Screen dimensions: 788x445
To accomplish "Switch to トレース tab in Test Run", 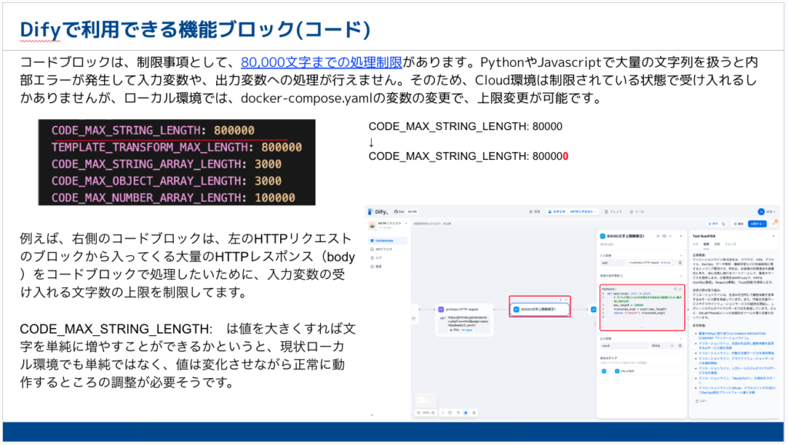I will click(x=730, y=244).
